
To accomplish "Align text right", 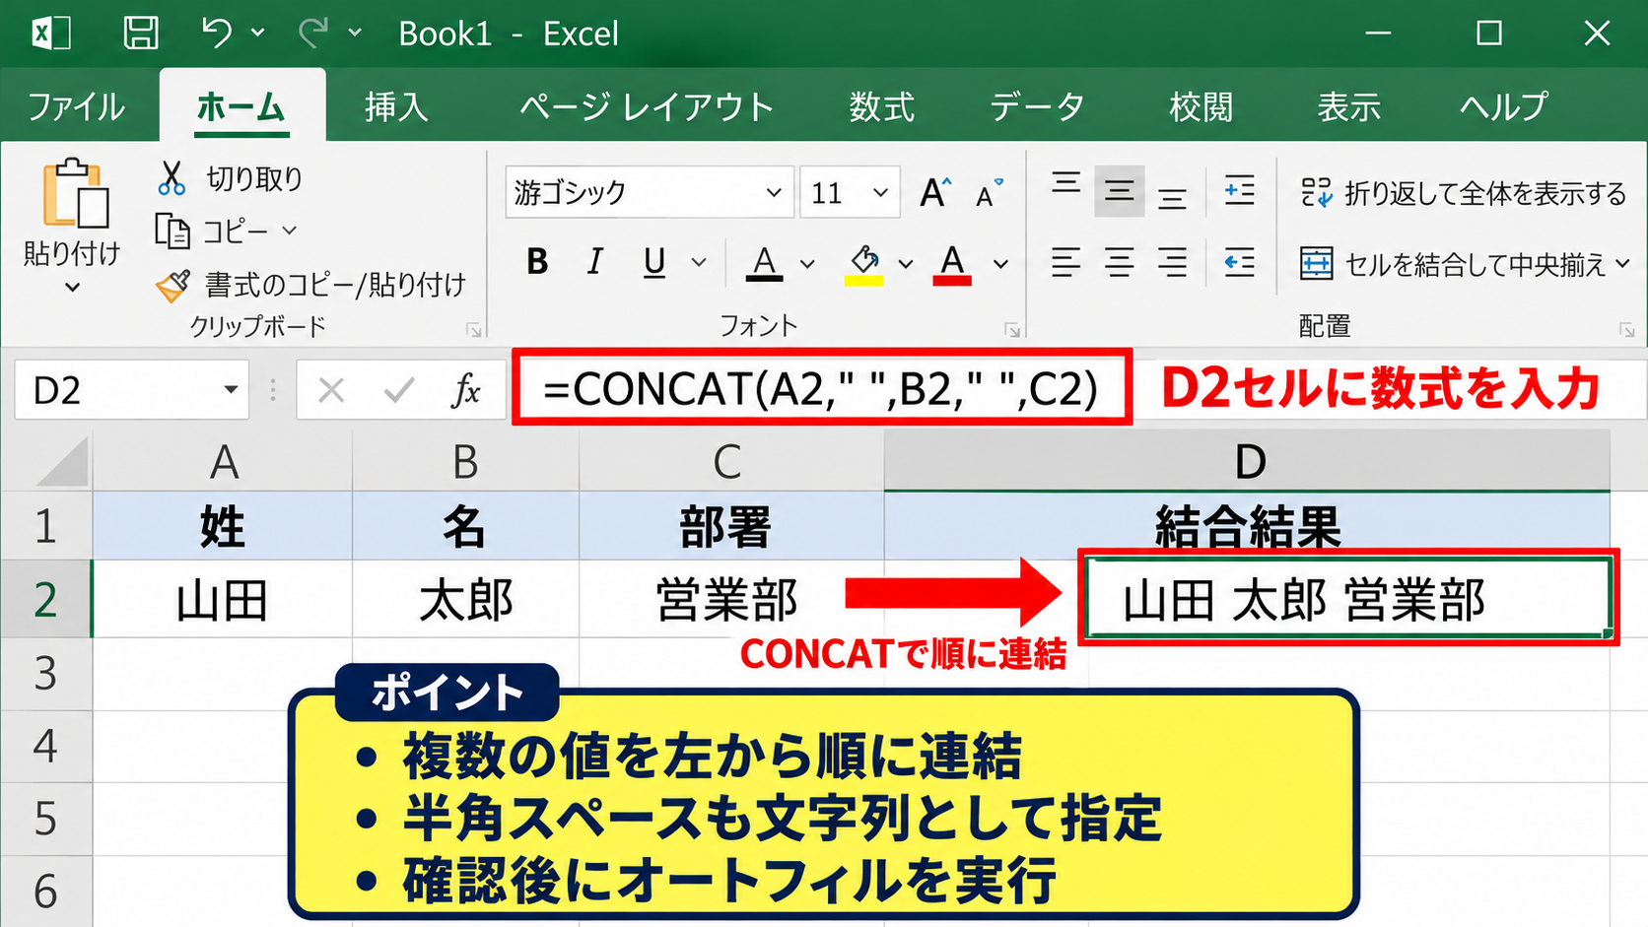I will point(1172,263).
